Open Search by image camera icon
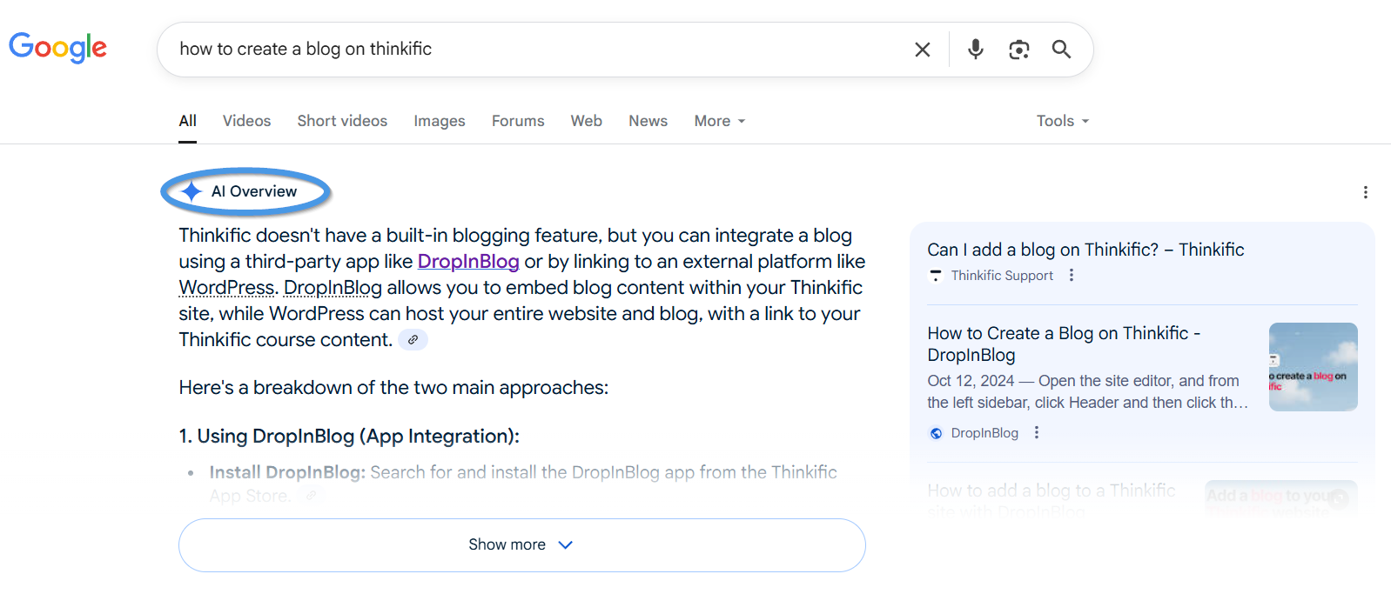Image resolution: width=1391 pixels, height=594 pixels. 1018,50
